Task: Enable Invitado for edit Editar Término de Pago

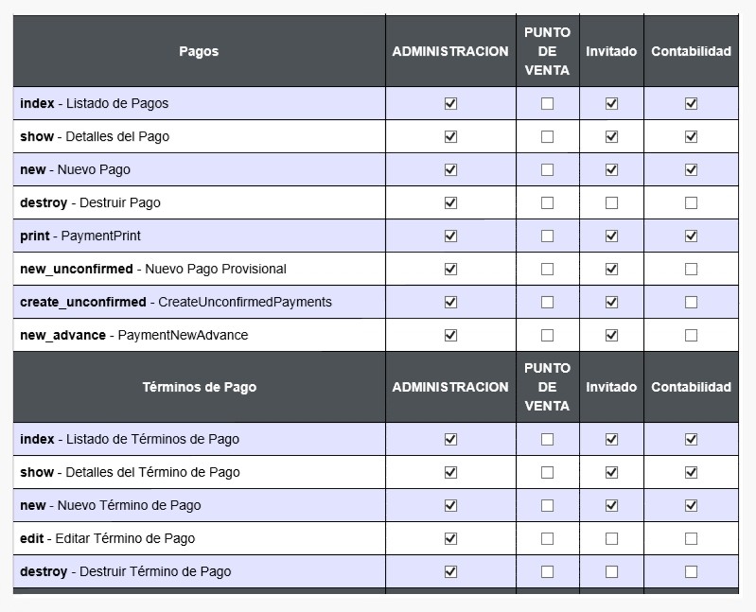Action: pos(611,539)
